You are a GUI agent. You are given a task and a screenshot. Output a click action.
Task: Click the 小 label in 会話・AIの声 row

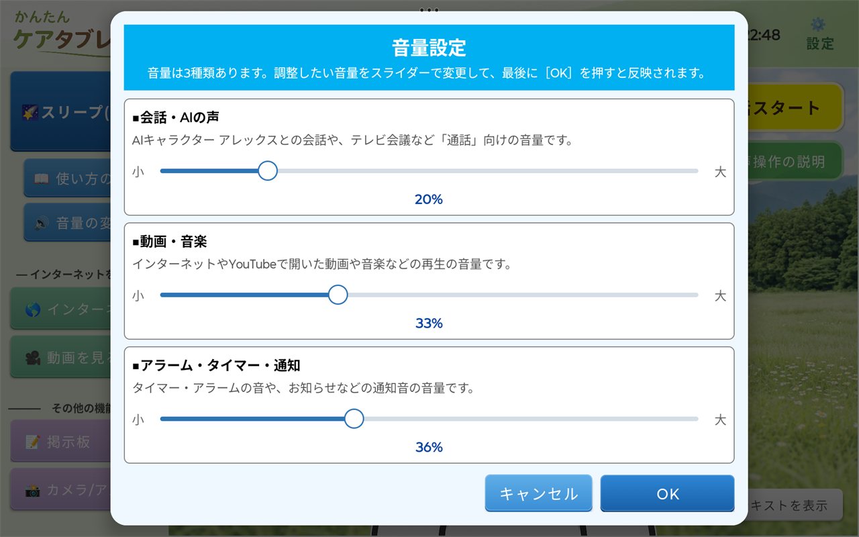[x=138, y=172]
